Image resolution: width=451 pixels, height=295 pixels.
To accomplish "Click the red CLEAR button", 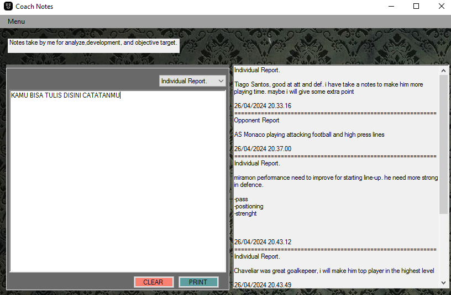I will tap(153, 282).
